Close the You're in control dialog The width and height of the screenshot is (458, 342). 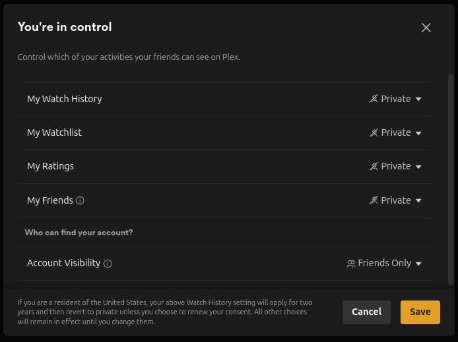(426, 28)
